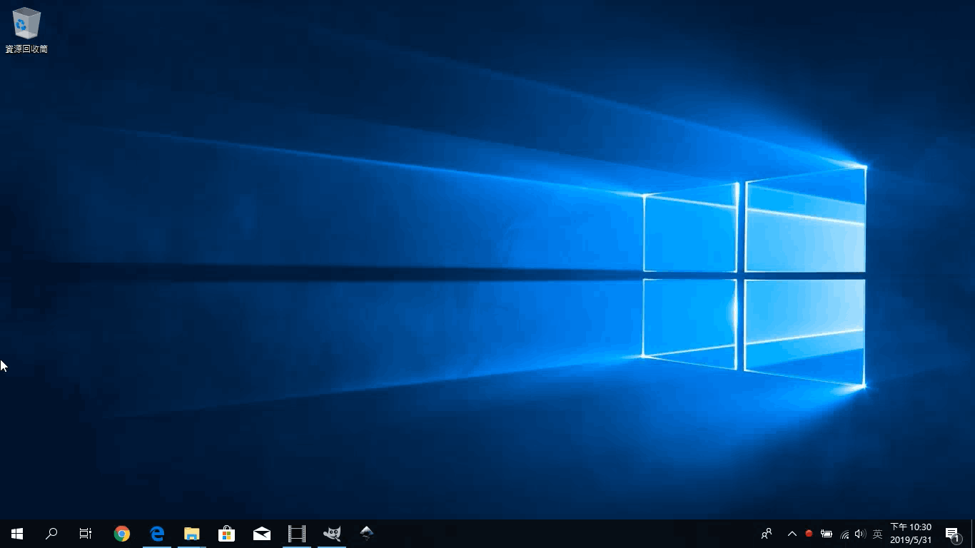Click Show desktop sliver at taskbar end
This screenshot has height=548, width=975.
click(x=973, y=534)
